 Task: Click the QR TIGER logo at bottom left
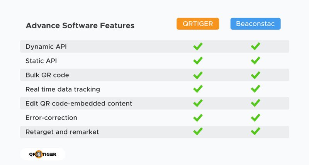tap(42, 154)
